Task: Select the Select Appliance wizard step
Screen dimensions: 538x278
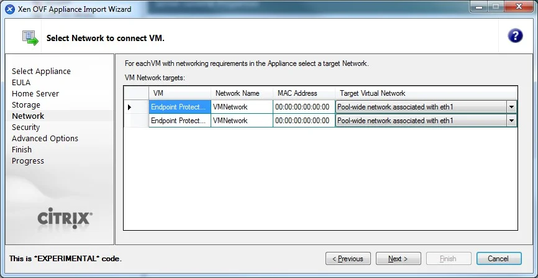Action: click(41, 71)
